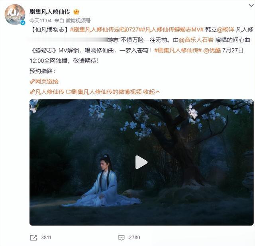Open the comments speech bubble icon
This screenshot has width=255, height=246.
[x=121, y=238]
